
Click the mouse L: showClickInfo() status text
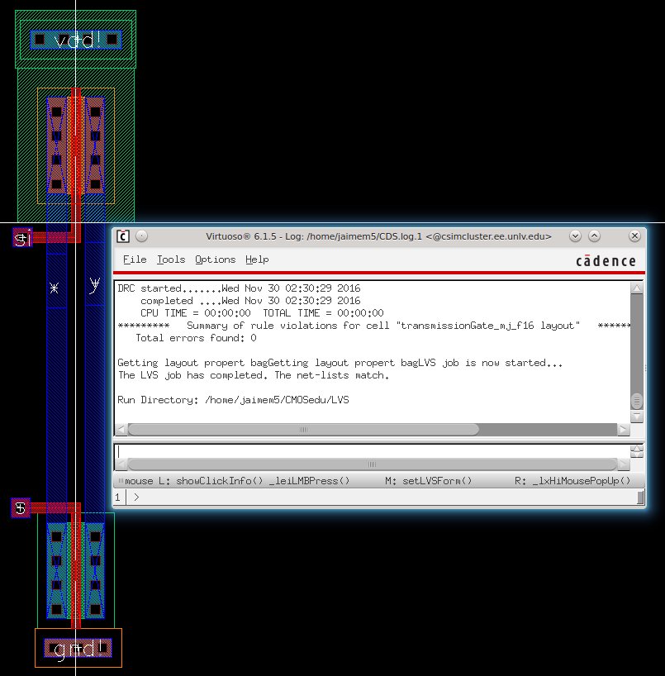click(x=237, y=481)
